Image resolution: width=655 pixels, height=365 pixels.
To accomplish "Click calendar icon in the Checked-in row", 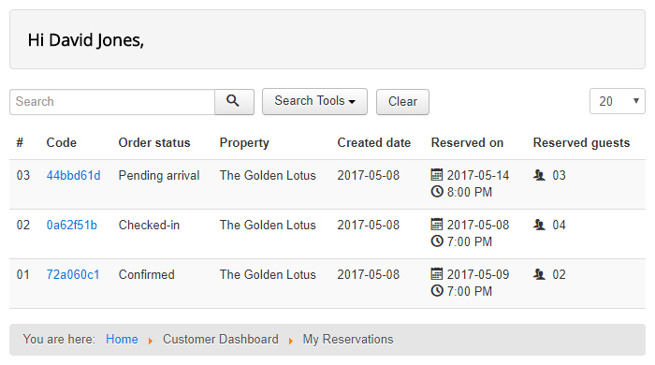I will 437,225.
